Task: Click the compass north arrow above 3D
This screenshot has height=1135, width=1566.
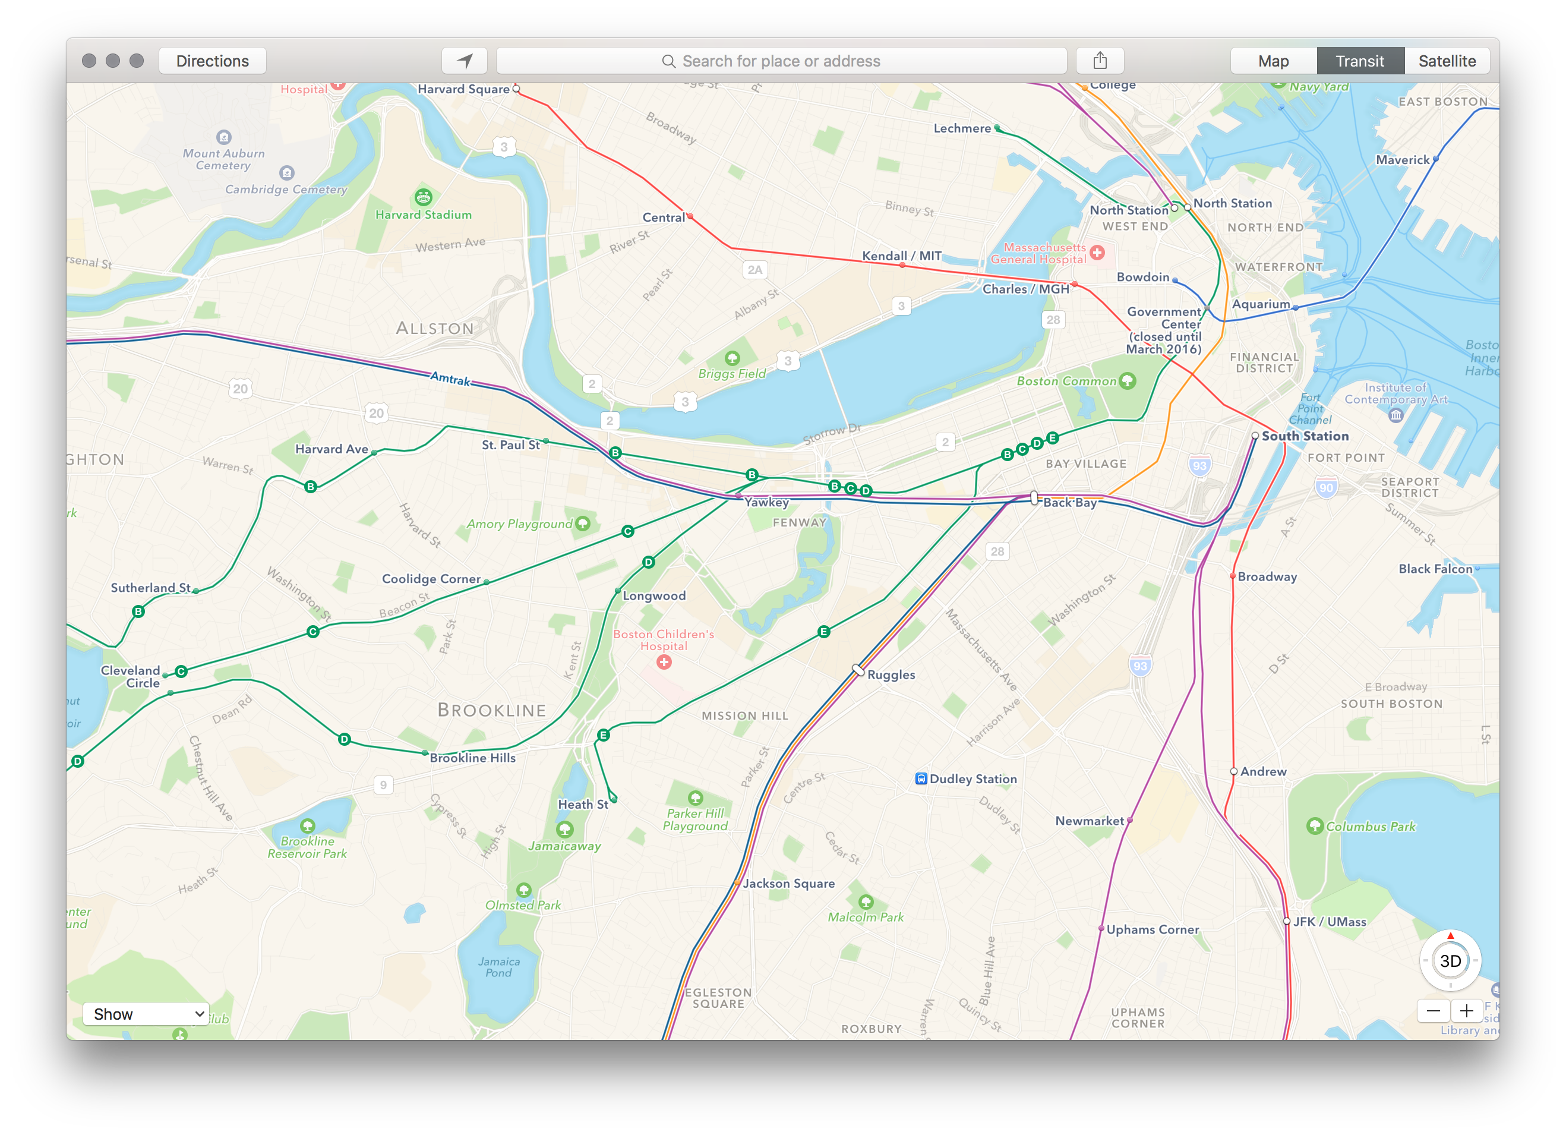Action: [1450, 935]
